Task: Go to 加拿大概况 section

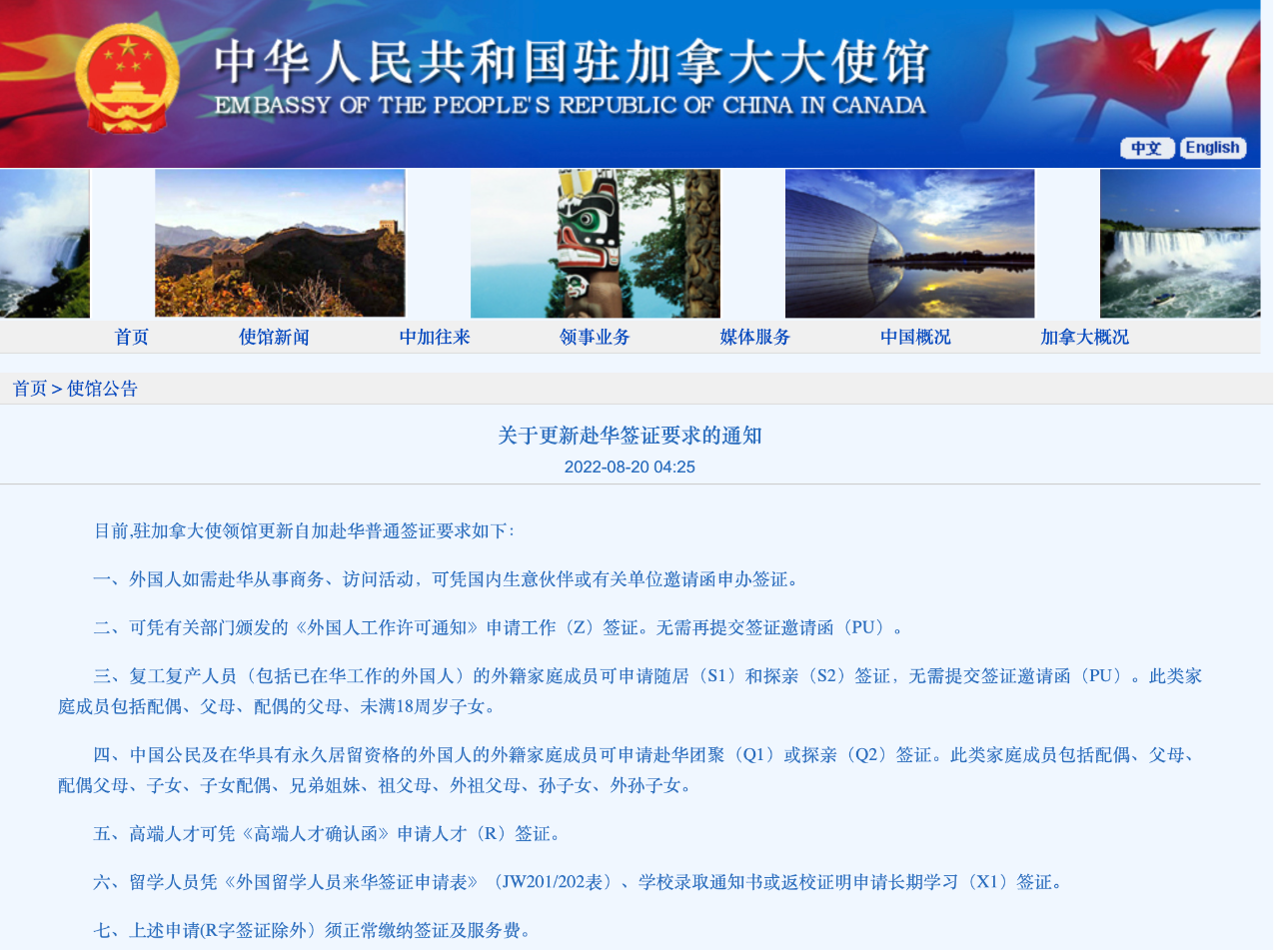Action: (x=1084, y=337)
